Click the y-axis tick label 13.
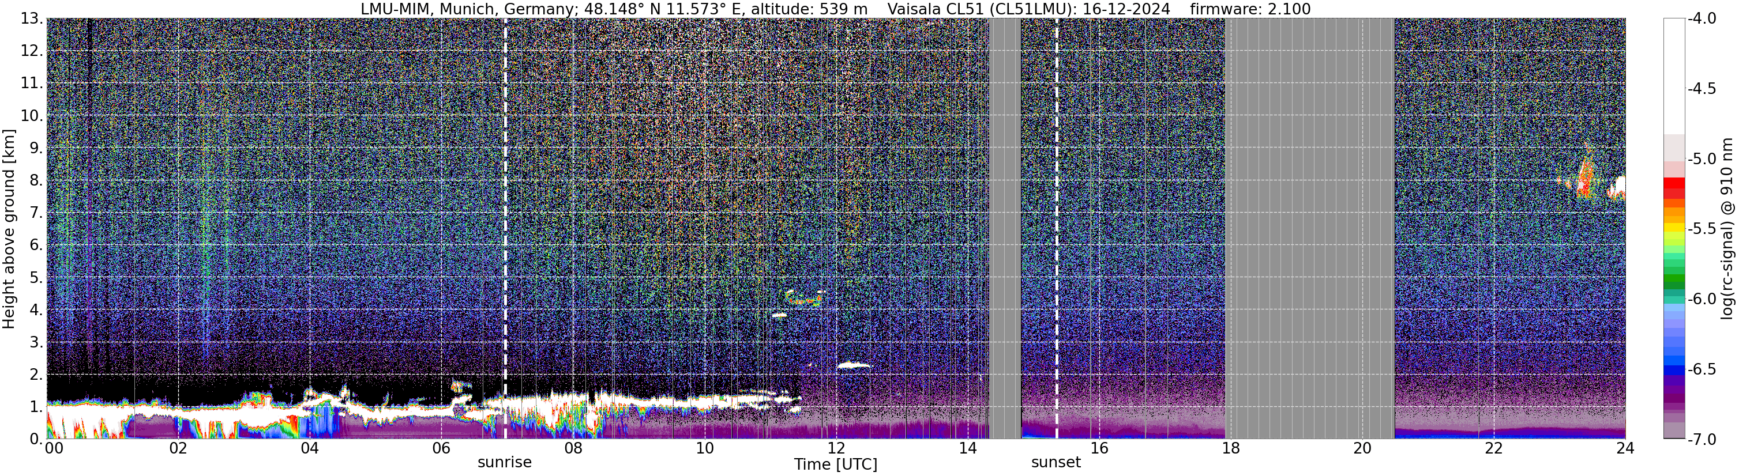1739x476 pixels. point(31,19)
